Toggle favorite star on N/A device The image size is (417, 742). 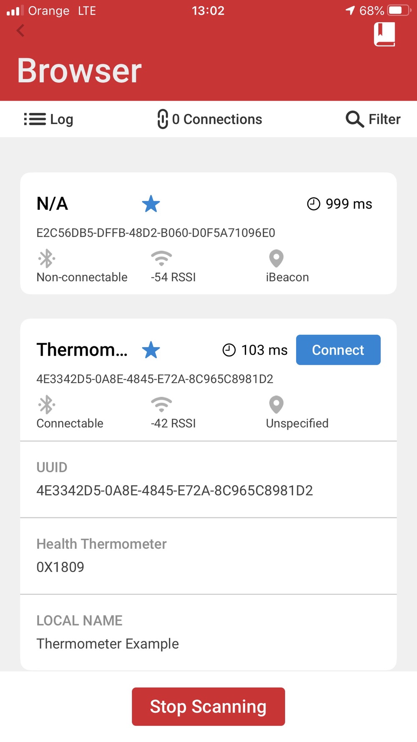pyautogui.click(x=151, y=204)
